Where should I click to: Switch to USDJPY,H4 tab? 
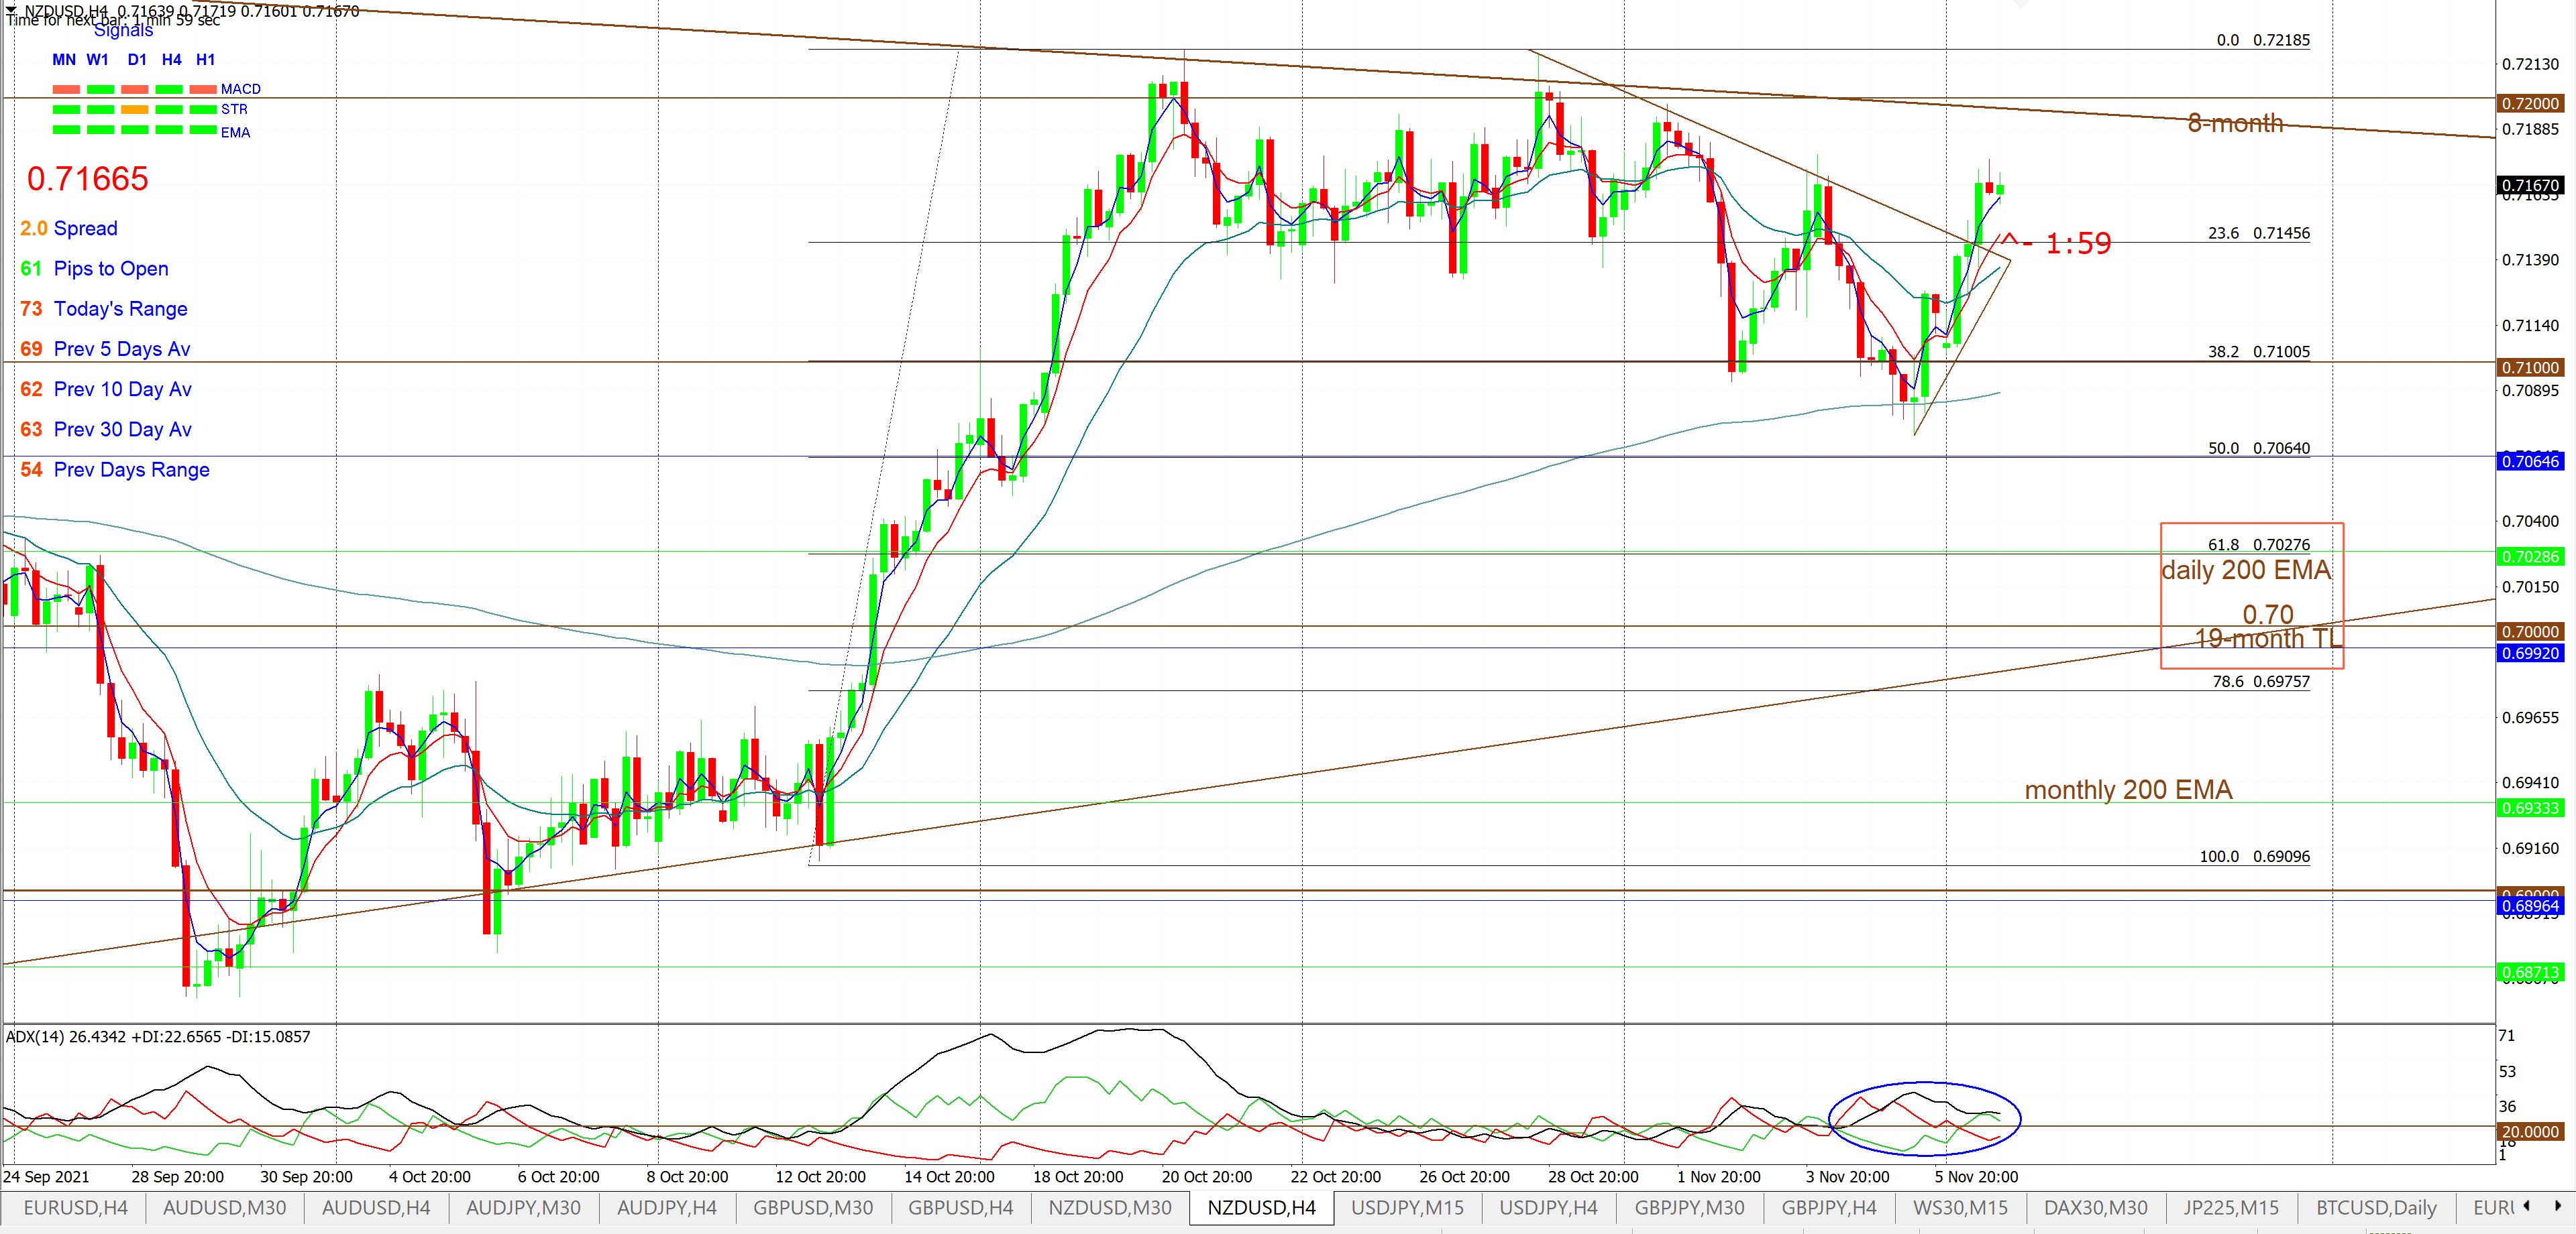pos(1548,1207)
